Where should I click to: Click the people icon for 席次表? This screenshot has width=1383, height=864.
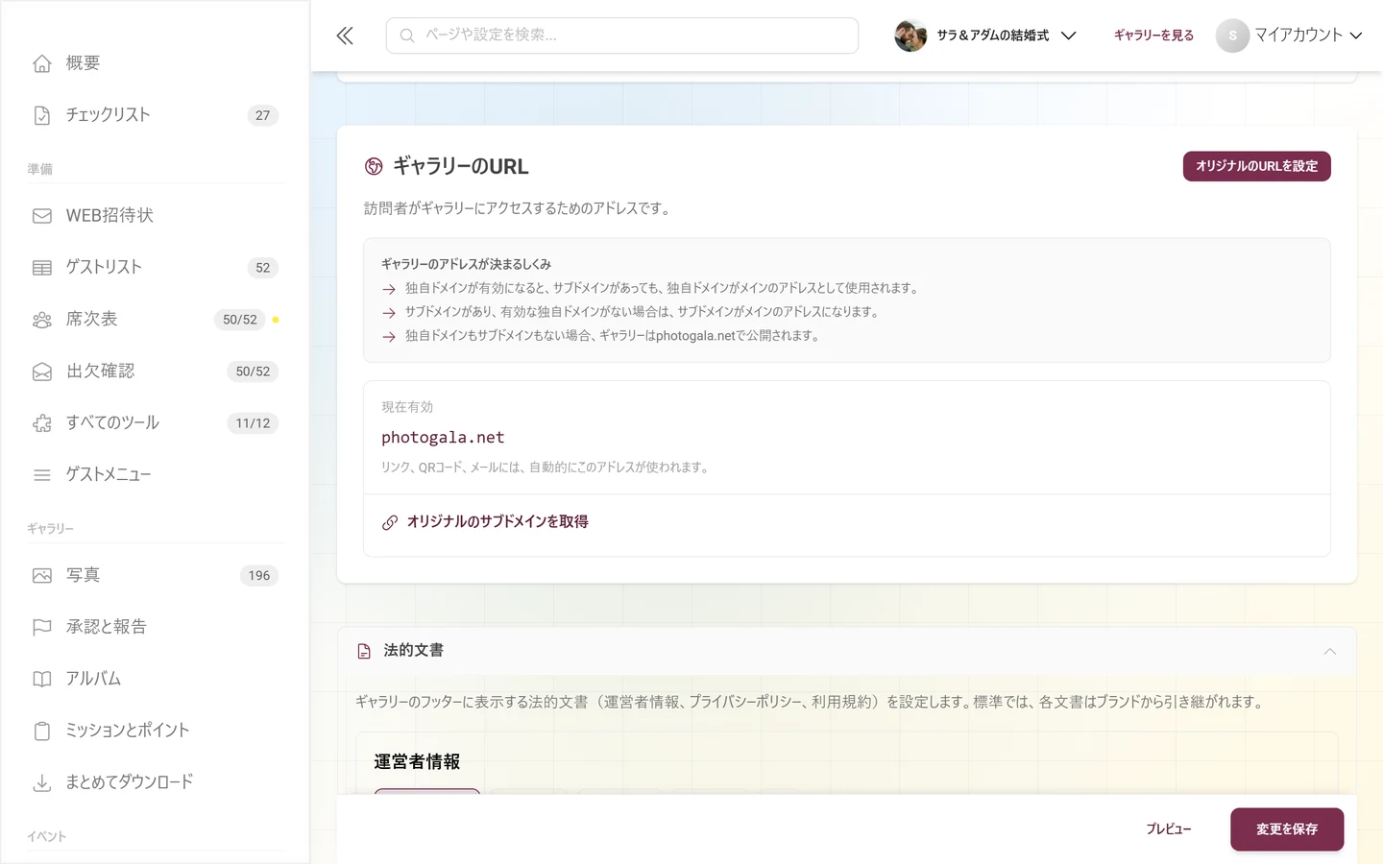[42, 320]
